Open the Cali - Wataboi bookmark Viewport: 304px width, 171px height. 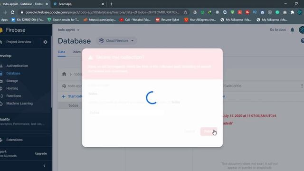pyautogui.click(x=135, y=20)
